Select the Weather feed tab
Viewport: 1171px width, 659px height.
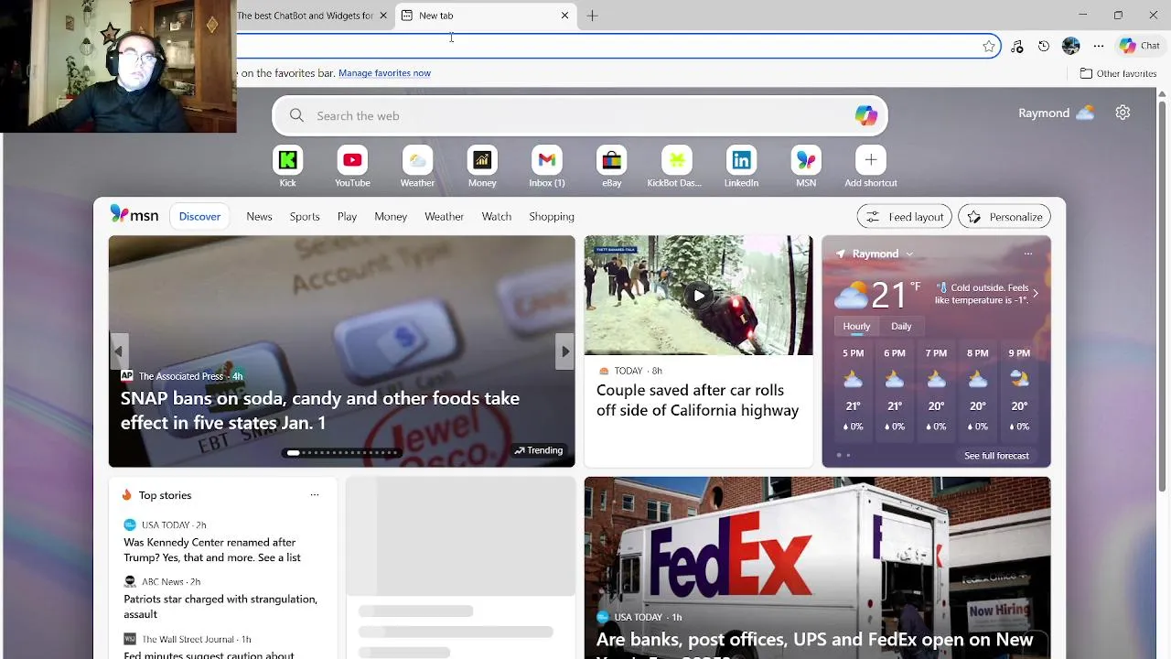444,217
